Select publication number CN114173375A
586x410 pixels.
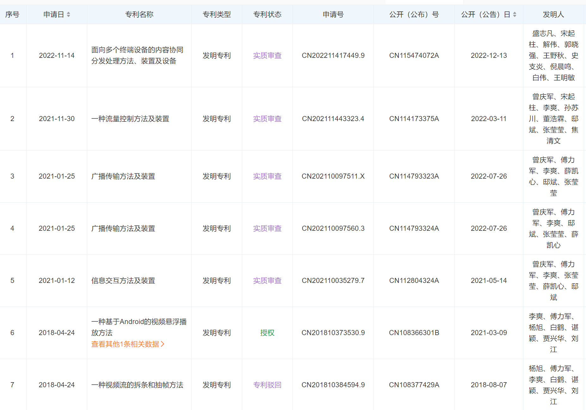click(414, 119)
